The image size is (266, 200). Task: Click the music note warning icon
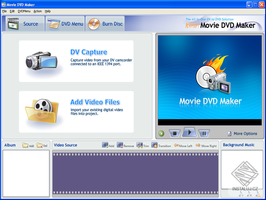258,194
